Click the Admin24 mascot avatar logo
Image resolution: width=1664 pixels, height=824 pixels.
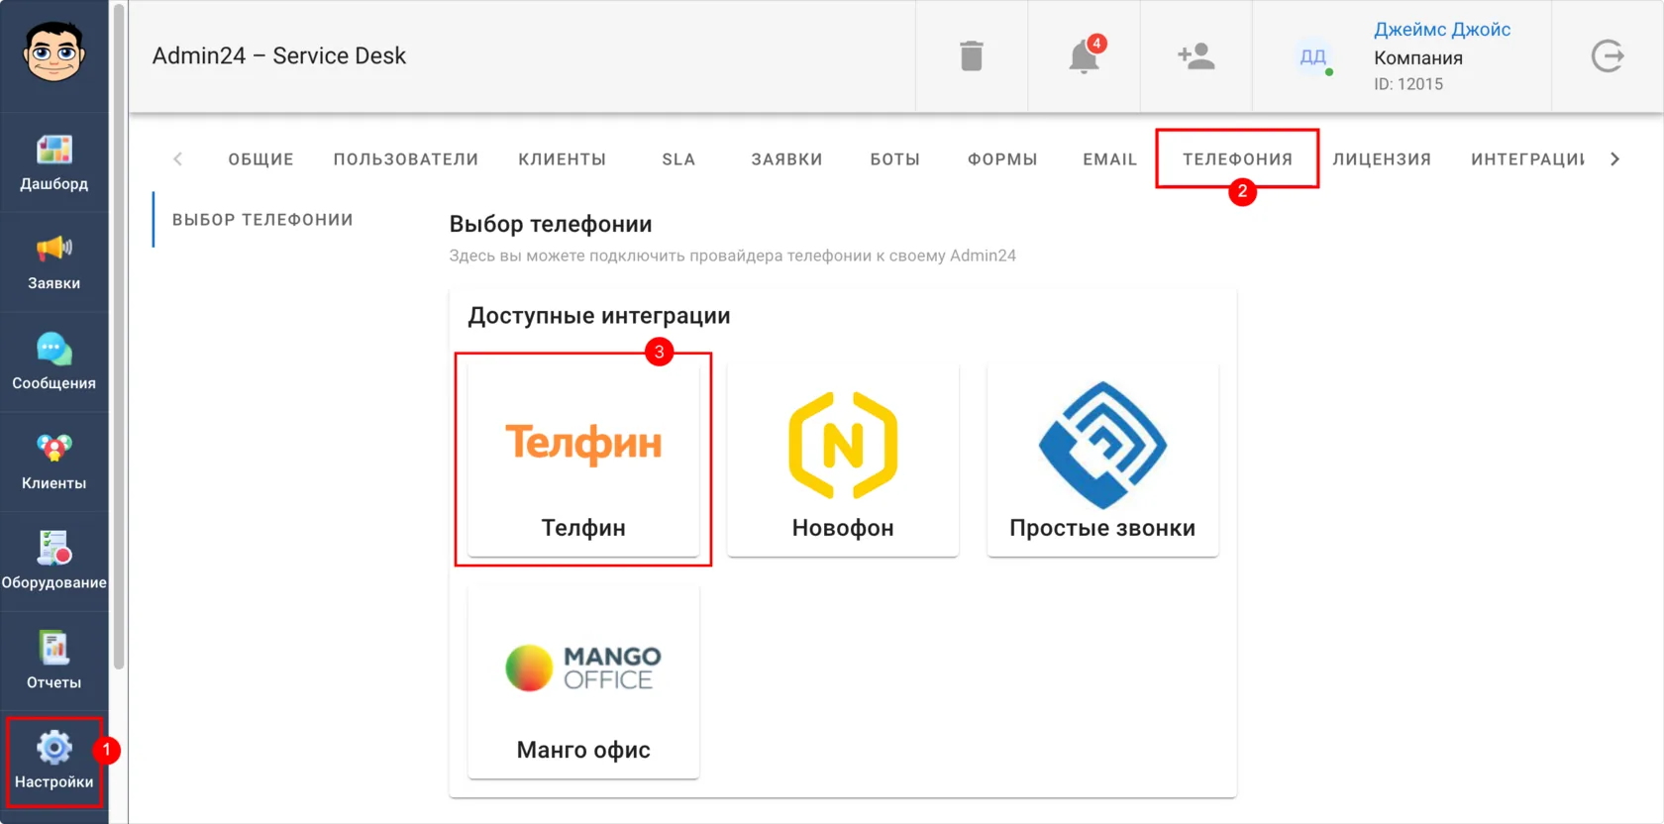tap(53, 51)
